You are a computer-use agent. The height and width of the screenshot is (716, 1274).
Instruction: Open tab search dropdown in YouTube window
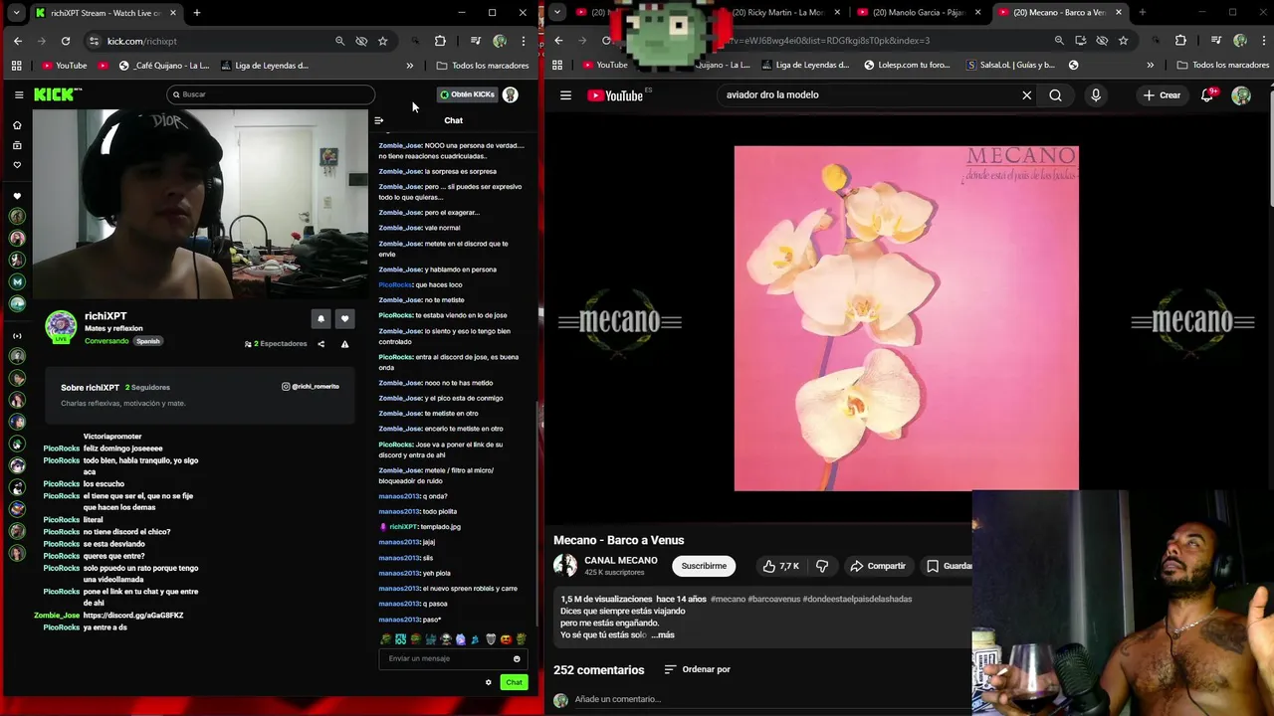[557, 13]
